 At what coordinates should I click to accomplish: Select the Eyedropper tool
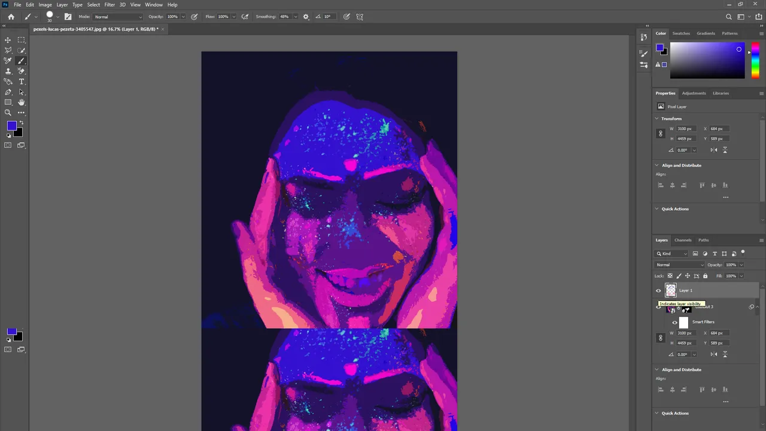pyautogui.click(x=8, y=60)
